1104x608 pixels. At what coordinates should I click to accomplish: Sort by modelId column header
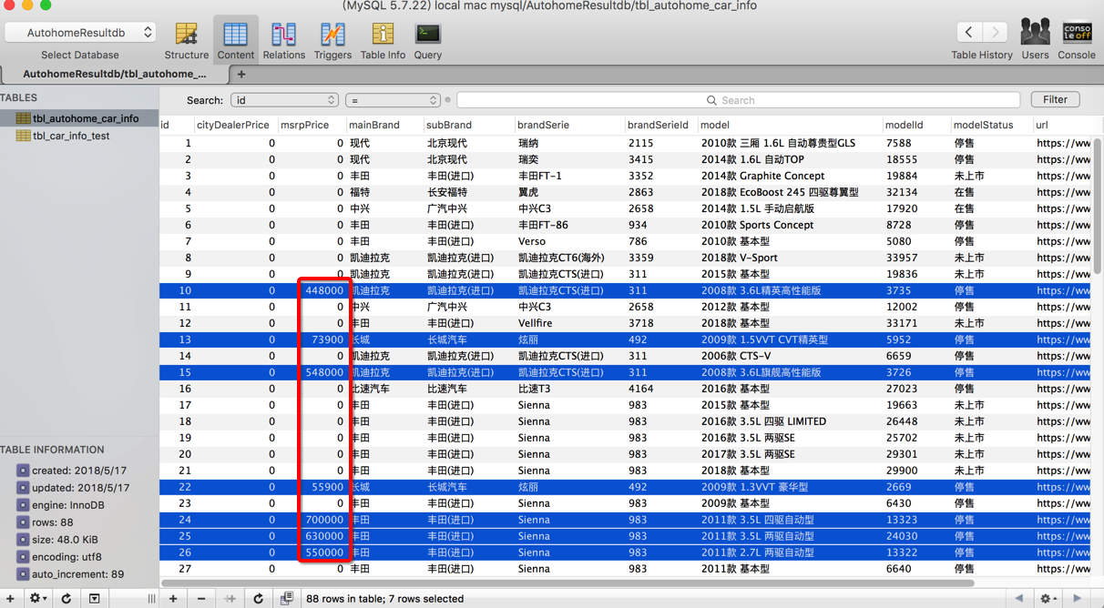point(915,125)
